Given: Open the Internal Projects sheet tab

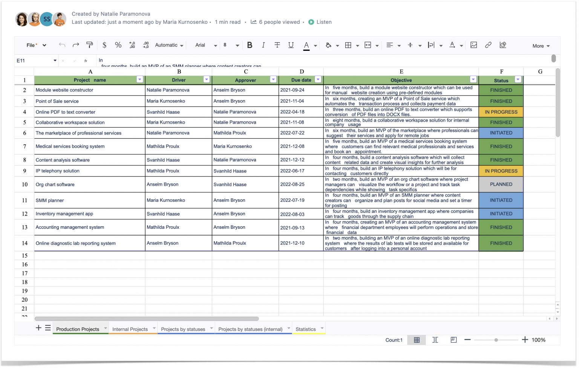Looking at the screenshot, I should coord(130,329).
